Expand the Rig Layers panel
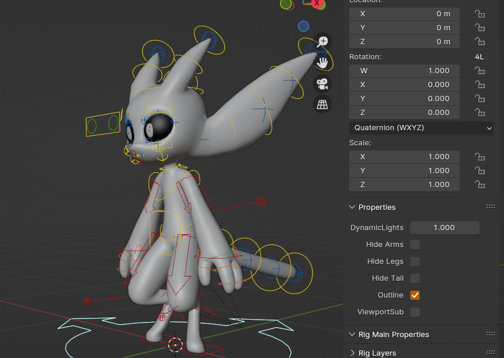This screenshot has width=504, height=358. (x=352, y=353)
